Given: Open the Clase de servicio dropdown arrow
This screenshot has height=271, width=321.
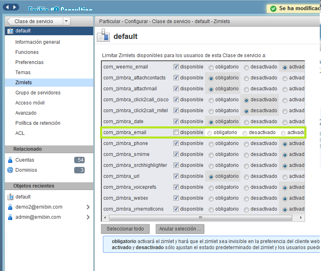Looking at the screenshot, I should pos(66,21).
